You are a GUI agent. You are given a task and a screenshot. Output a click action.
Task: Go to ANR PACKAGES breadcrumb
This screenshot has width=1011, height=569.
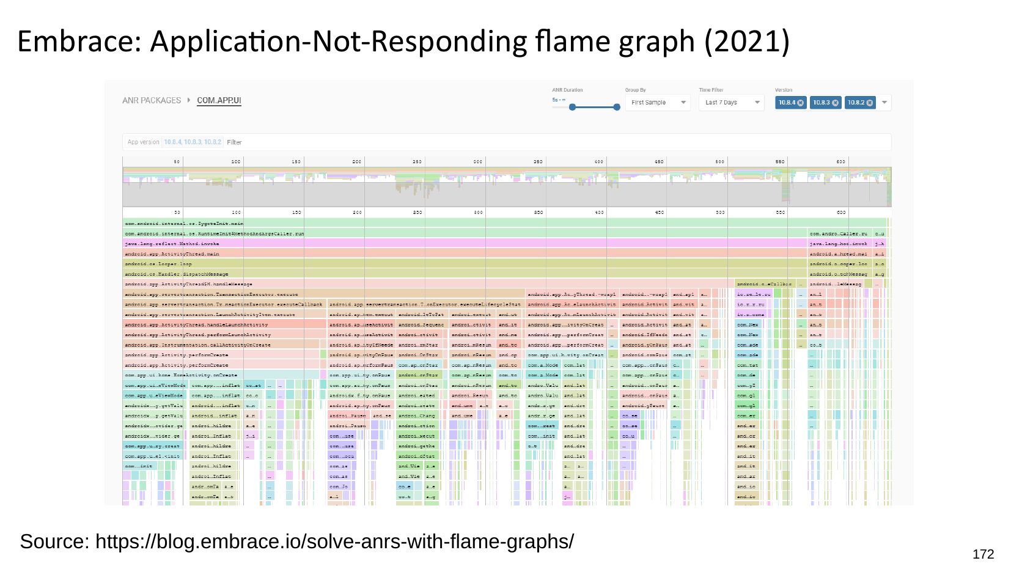[x=152, y=100]
